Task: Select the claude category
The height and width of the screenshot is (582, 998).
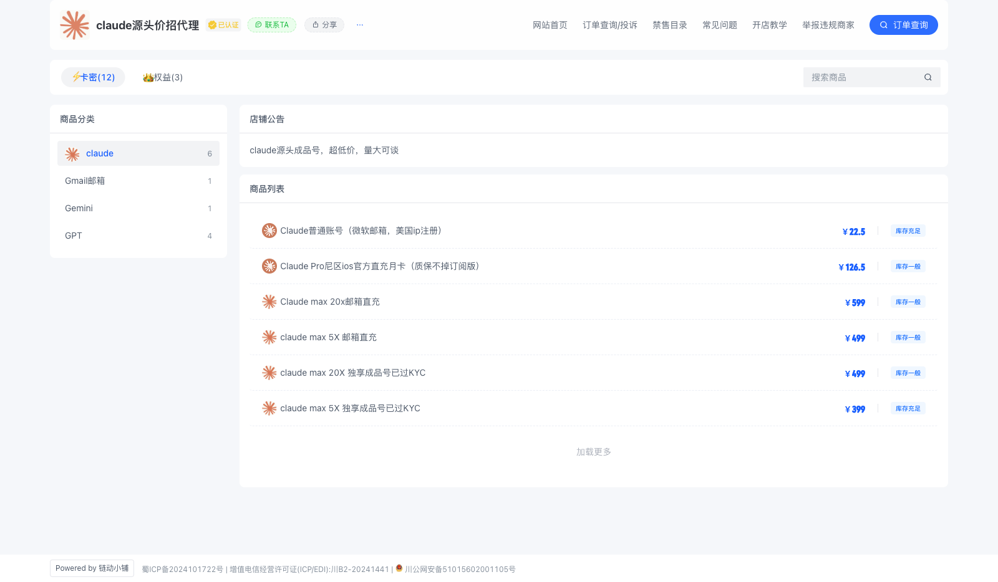Action: [138, 153]
